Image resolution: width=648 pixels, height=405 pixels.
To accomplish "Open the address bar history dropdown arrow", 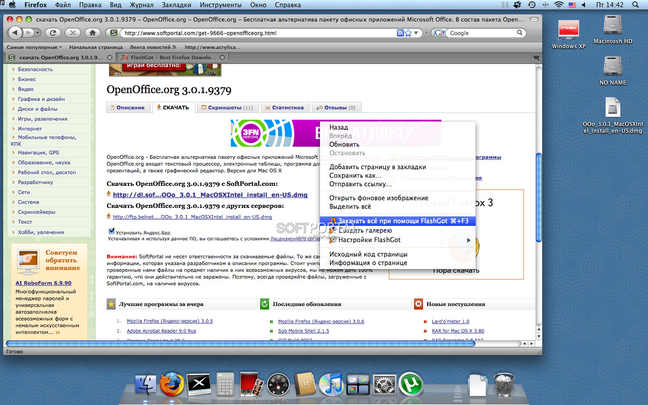I will (x=416, y=33).
